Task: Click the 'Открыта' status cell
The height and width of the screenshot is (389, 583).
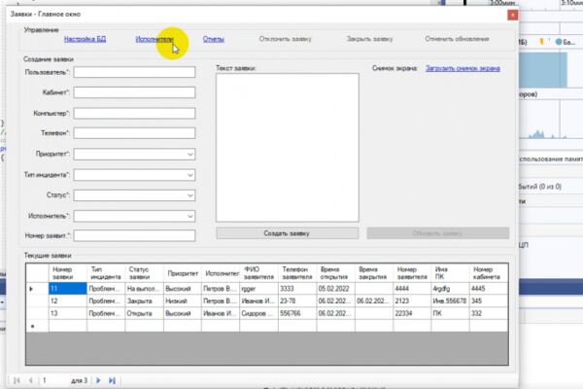Action: pyautogui.click(x=144, y=313)
